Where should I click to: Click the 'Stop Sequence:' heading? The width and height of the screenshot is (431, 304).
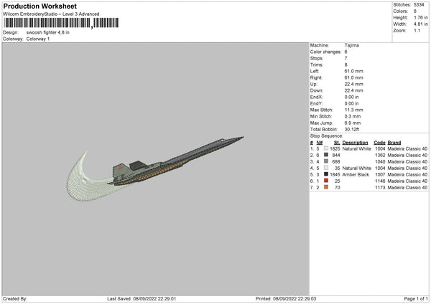[327, 136]
